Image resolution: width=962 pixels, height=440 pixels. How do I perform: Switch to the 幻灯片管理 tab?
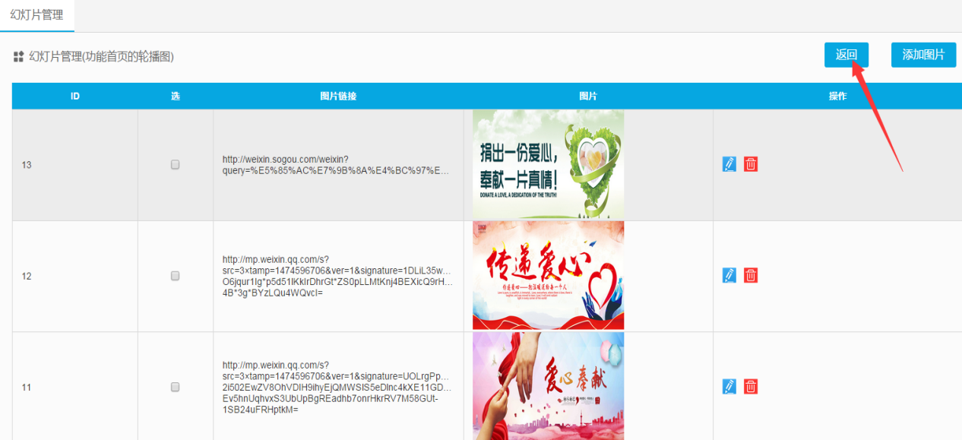coord(36,15)
